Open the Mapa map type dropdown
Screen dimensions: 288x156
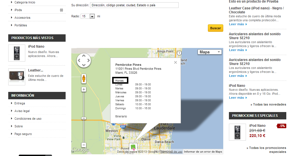[210, 52]
